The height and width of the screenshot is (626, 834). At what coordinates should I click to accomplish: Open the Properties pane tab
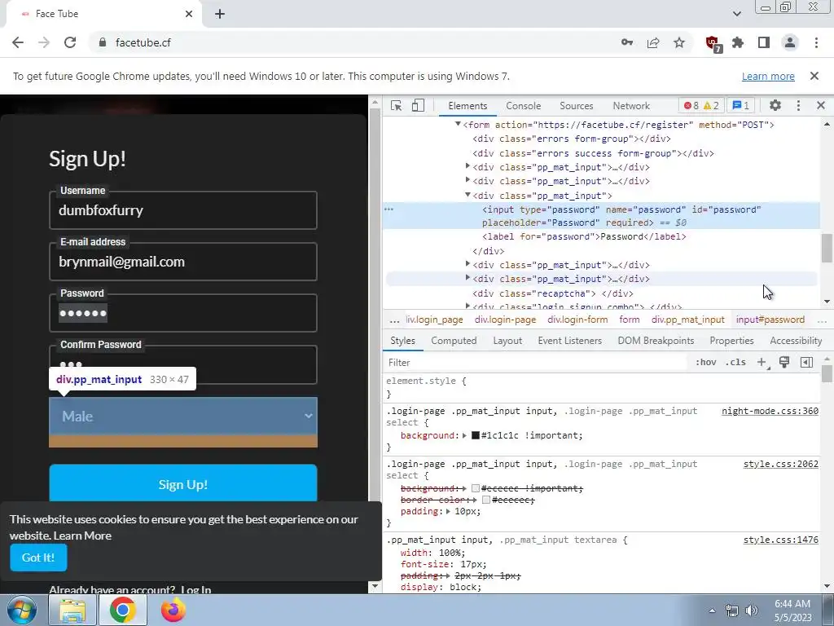[x=731, y=341]
